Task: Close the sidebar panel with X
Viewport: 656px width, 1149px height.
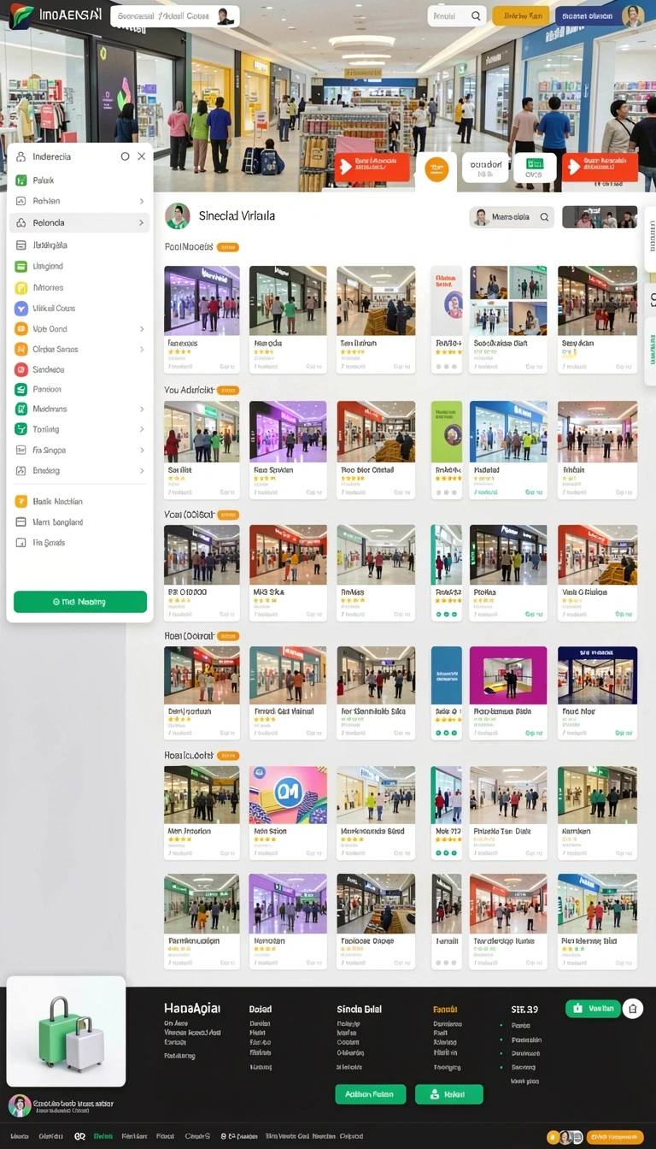Action: point(142,156)
